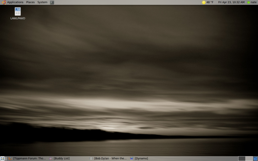Expand the System menu

[x=42, y=2]
